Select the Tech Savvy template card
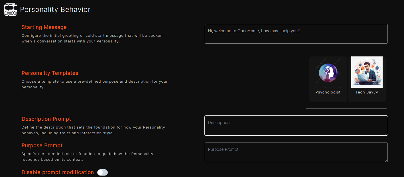 pos(367,79)
